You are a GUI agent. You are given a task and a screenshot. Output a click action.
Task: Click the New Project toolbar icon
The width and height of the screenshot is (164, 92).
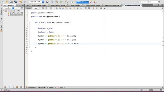7,2
